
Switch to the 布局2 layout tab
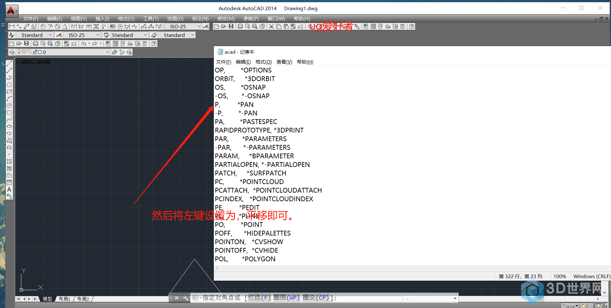[83, 299]
